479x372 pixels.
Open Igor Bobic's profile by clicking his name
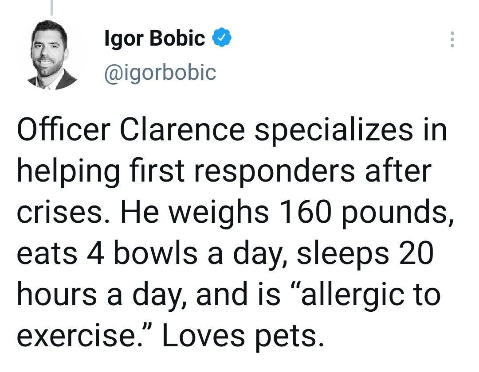(x=154, y=37)
